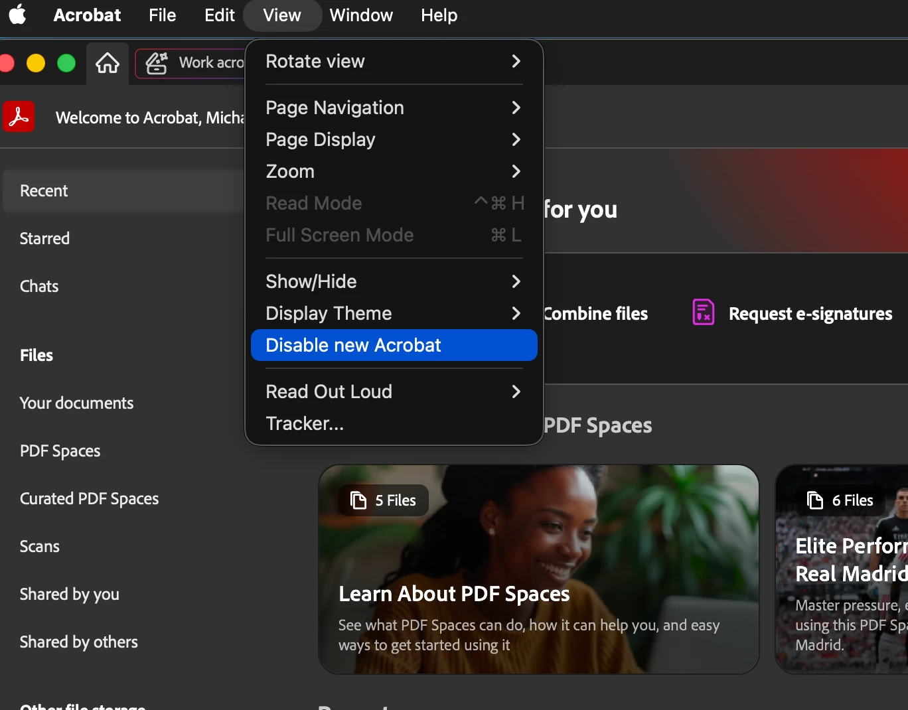Open the Elite Performance Real Madrid card
Screen dimensions: 908x710
click(x=842, y=569)
